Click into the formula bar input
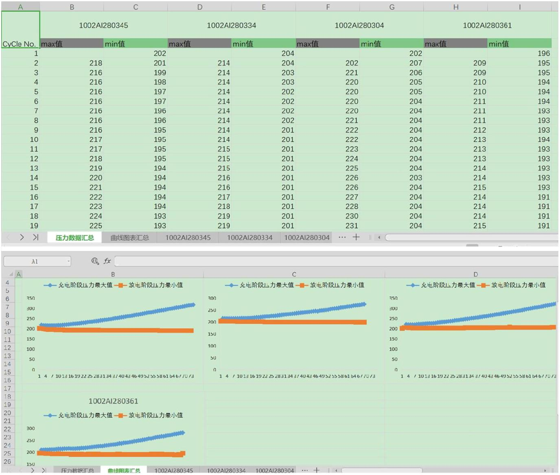Screen dimensions: 560x475 pyautogui.click(x=326, y=261)
